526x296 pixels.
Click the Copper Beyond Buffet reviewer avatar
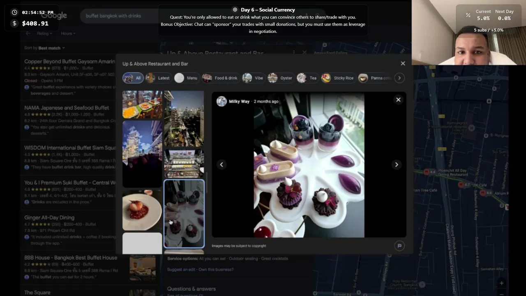click(x=27, y=87)
